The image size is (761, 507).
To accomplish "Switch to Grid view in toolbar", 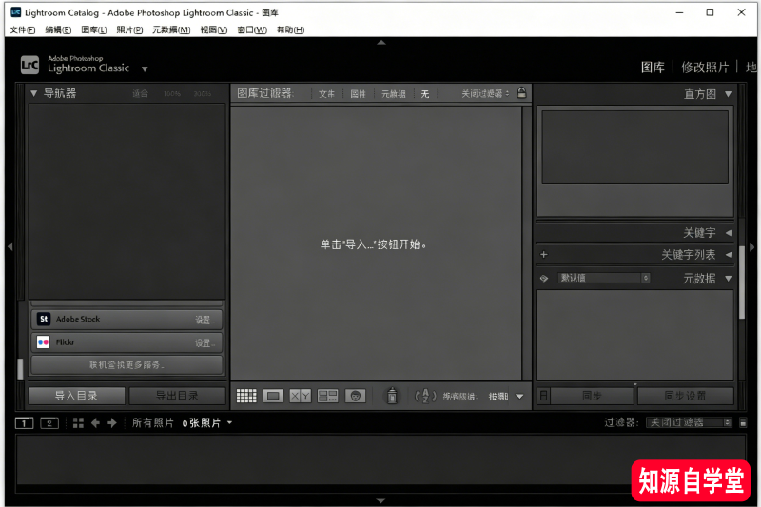I will point(246,396).
